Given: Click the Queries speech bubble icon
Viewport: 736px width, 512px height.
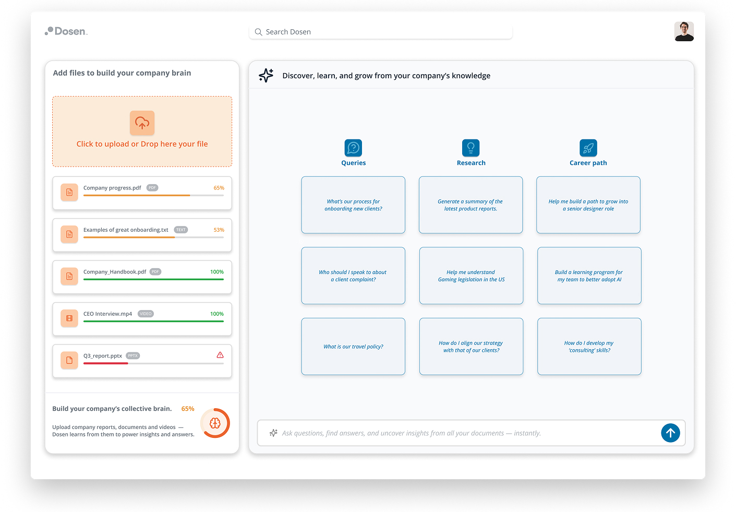Looking at the screenshot, I should (353, 148).
